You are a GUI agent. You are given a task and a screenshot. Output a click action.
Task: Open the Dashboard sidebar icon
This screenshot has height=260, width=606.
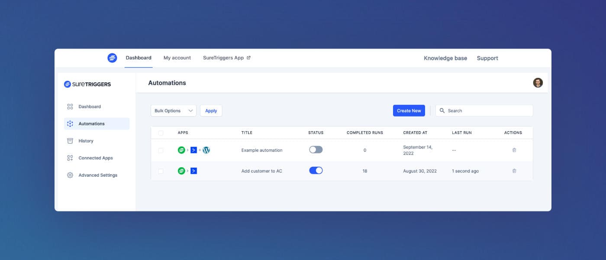point(70,107)
